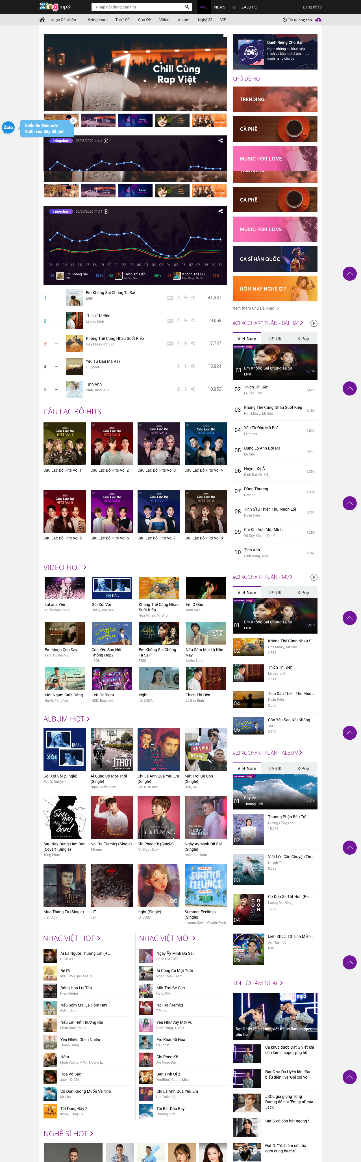
Task: Open Top 100 navigation item
Action: point(122,20)
